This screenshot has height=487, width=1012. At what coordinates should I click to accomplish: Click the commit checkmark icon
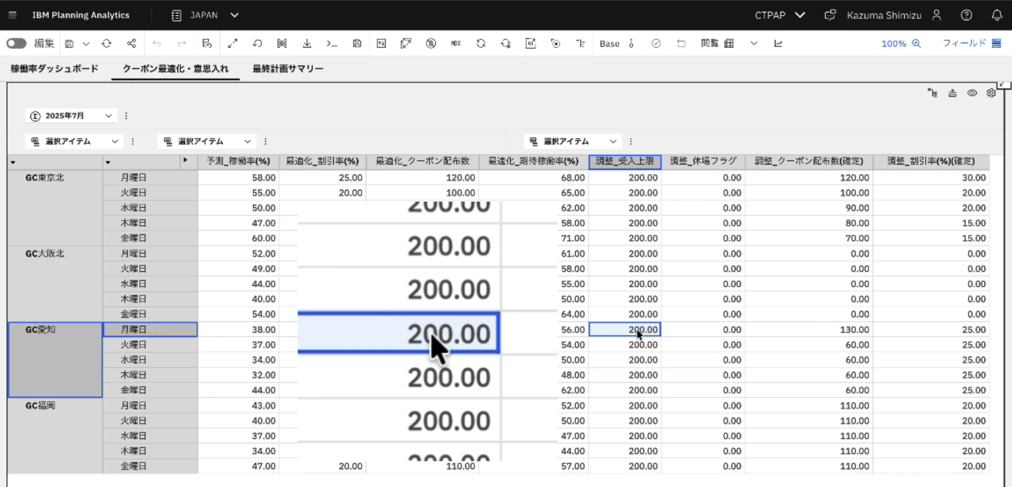(x=656, y=43)
